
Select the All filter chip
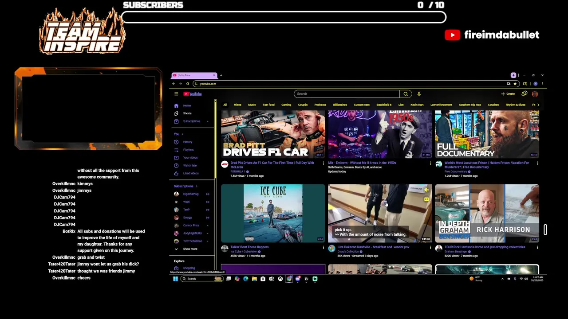pyautogui.click(x=225, y=105)
